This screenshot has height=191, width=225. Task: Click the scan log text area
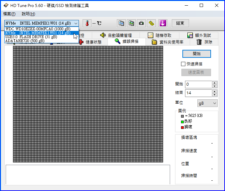click(88, 174)
